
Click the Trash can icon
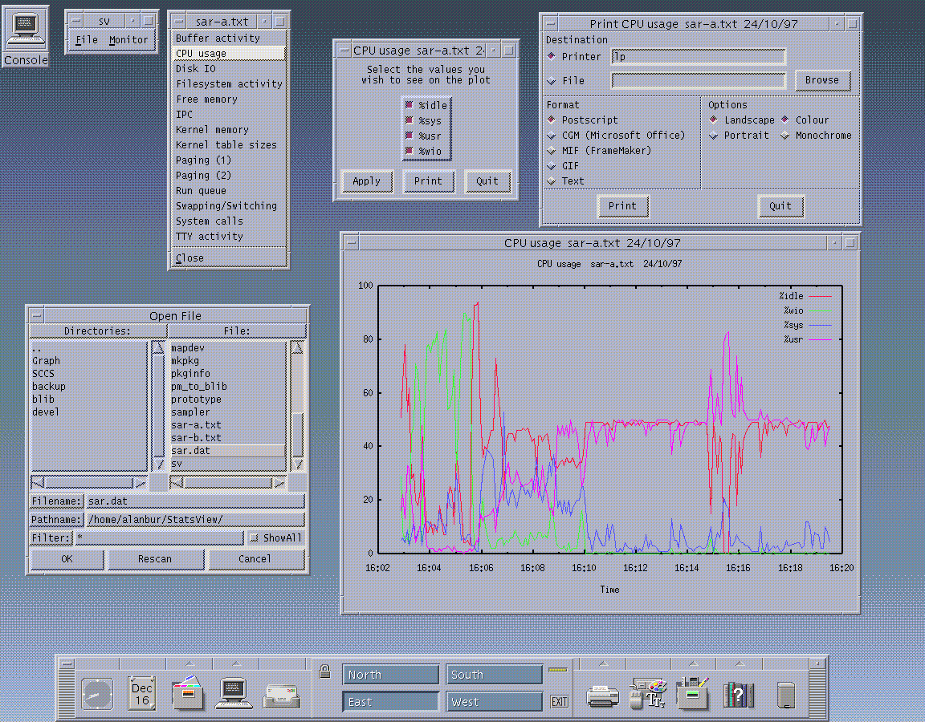pyautogui.click(x=786, y=695)
